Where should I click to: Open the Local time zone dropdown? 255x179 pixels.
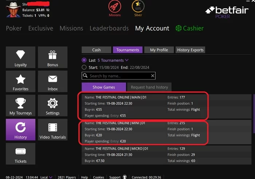tap(46, 177)
